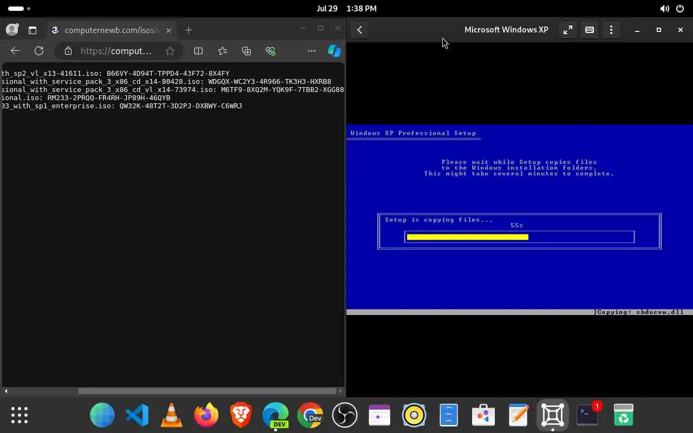Image resolution: width=693 pixels, height=433 pixels.
Task: Open the text editor notepad icon
Action: (x=518, y=415)
